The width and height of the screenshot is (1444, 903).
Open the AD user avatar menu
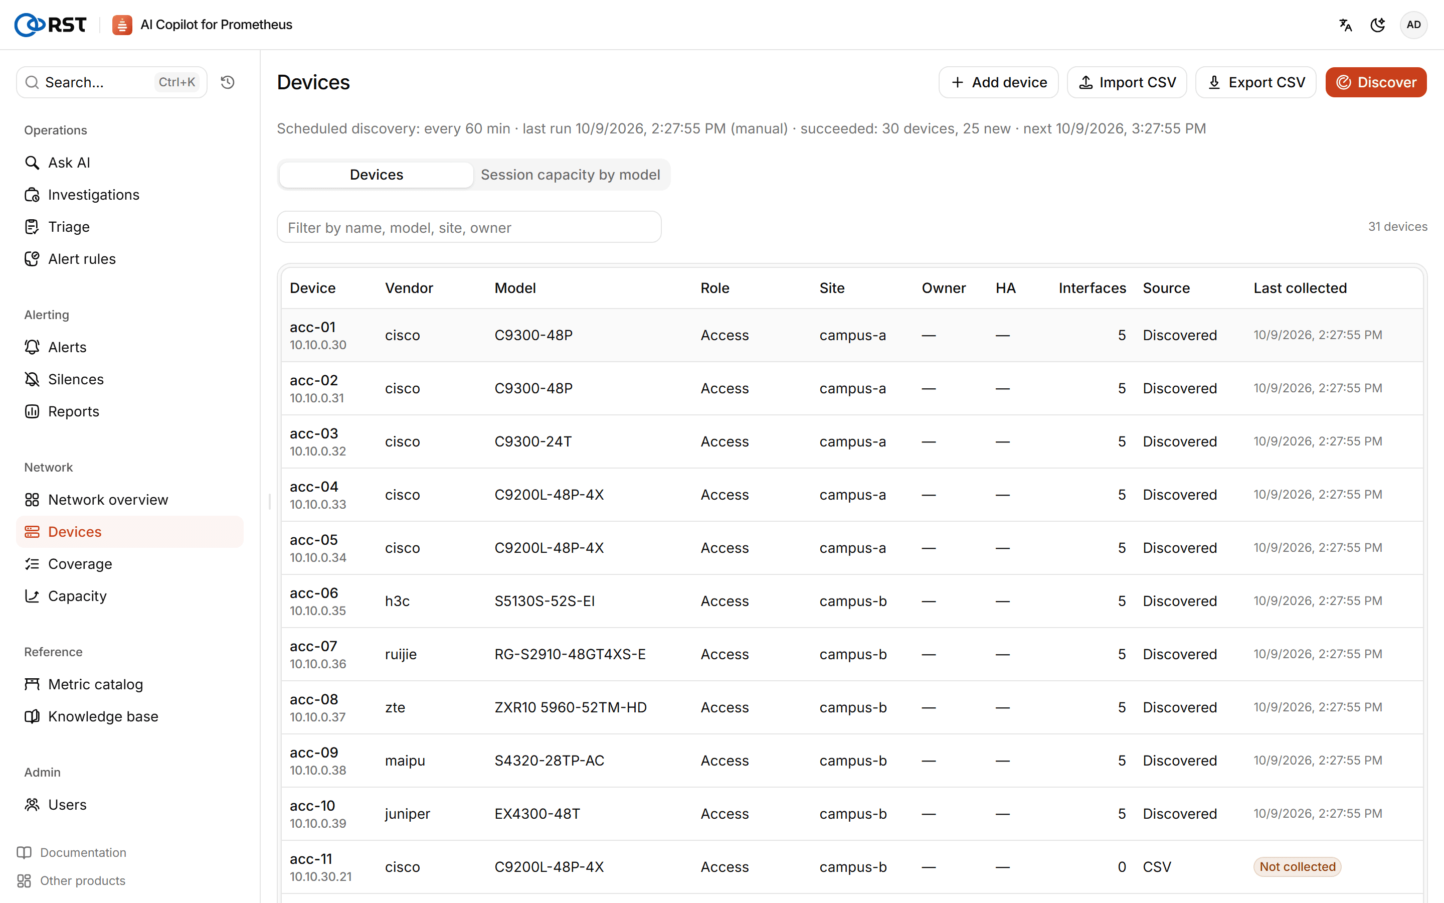[1413, 25]
